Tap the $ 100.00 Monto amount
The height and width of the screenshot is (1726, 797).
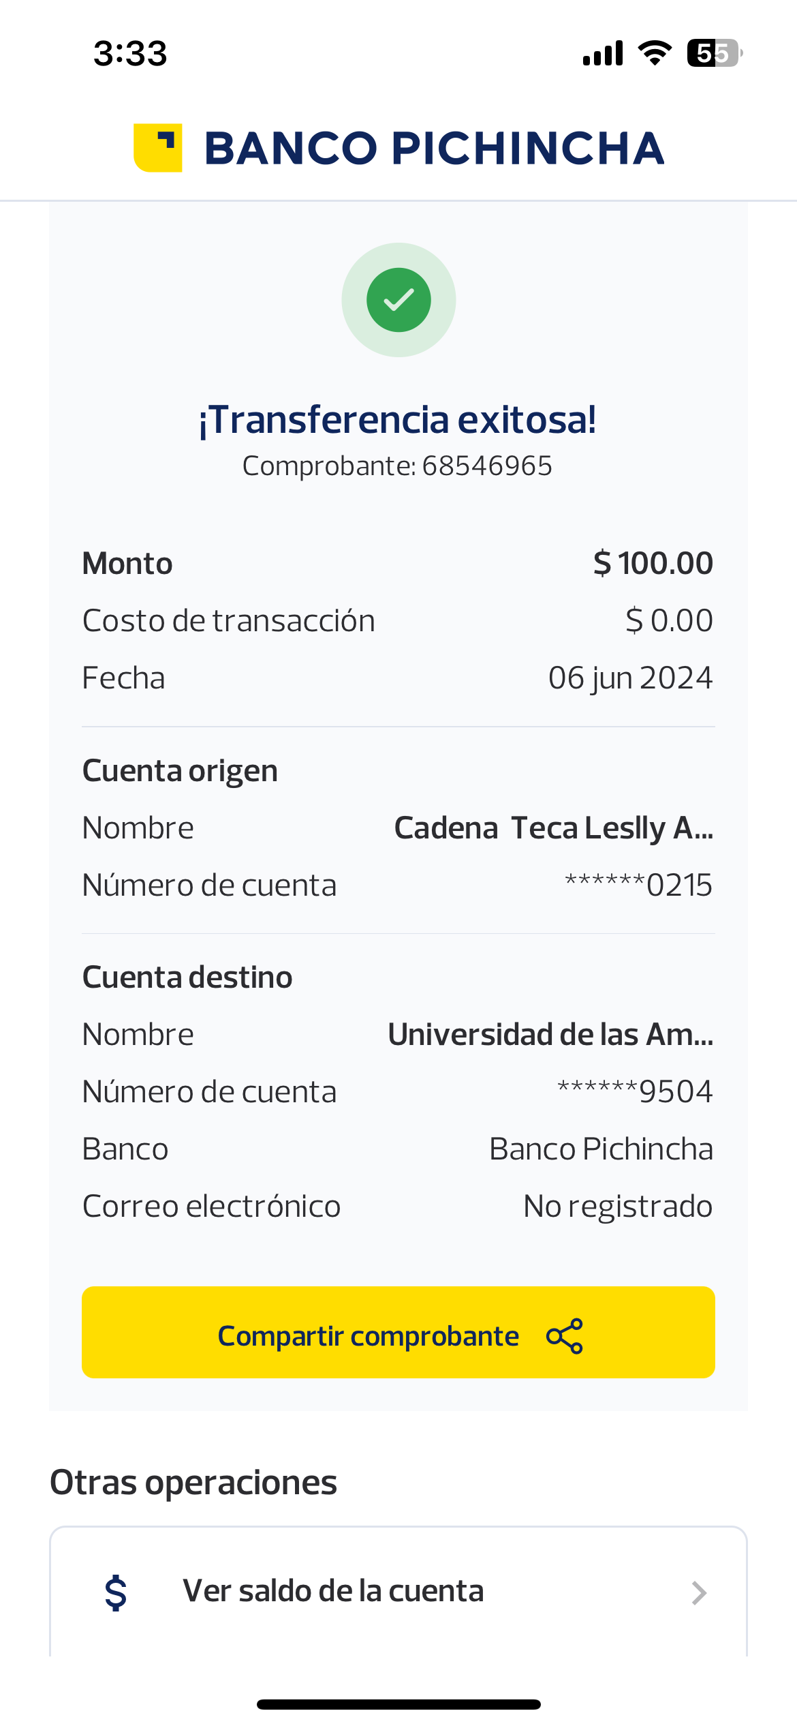(653, 564)
